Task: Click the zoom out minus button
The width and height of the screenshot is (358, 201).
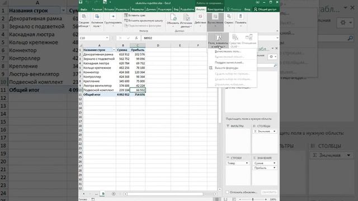Action: [x=240, y=199]
